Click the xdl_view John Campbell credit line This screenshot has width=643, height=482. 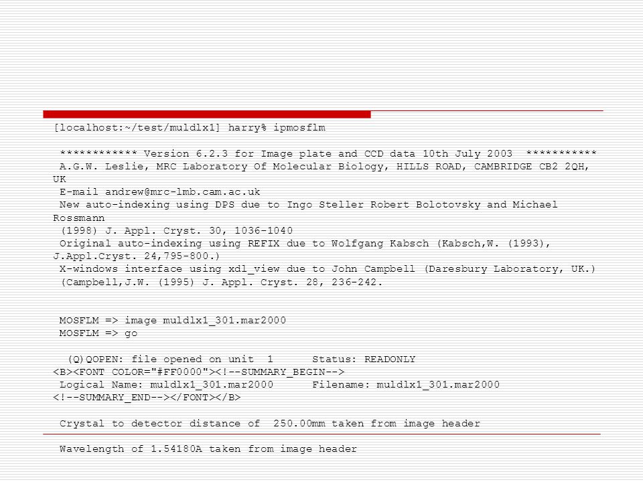pos(328,269)
